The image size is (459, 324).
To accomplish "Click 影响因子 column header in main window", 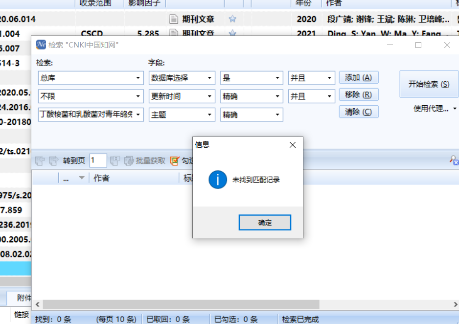I will [x=145, y=3].
